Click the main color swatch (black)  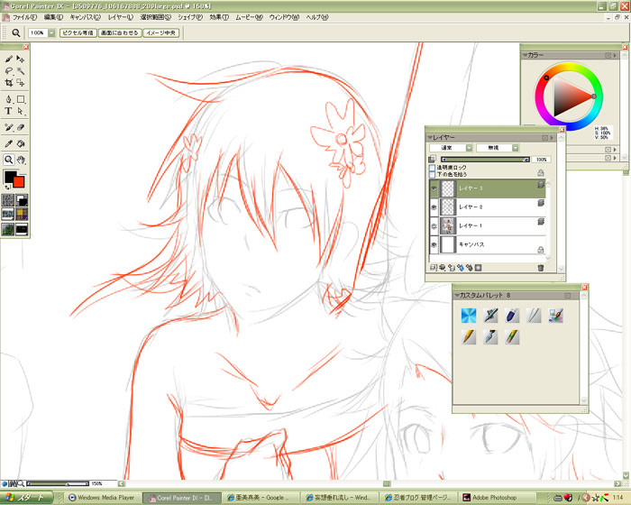(10, 176)
